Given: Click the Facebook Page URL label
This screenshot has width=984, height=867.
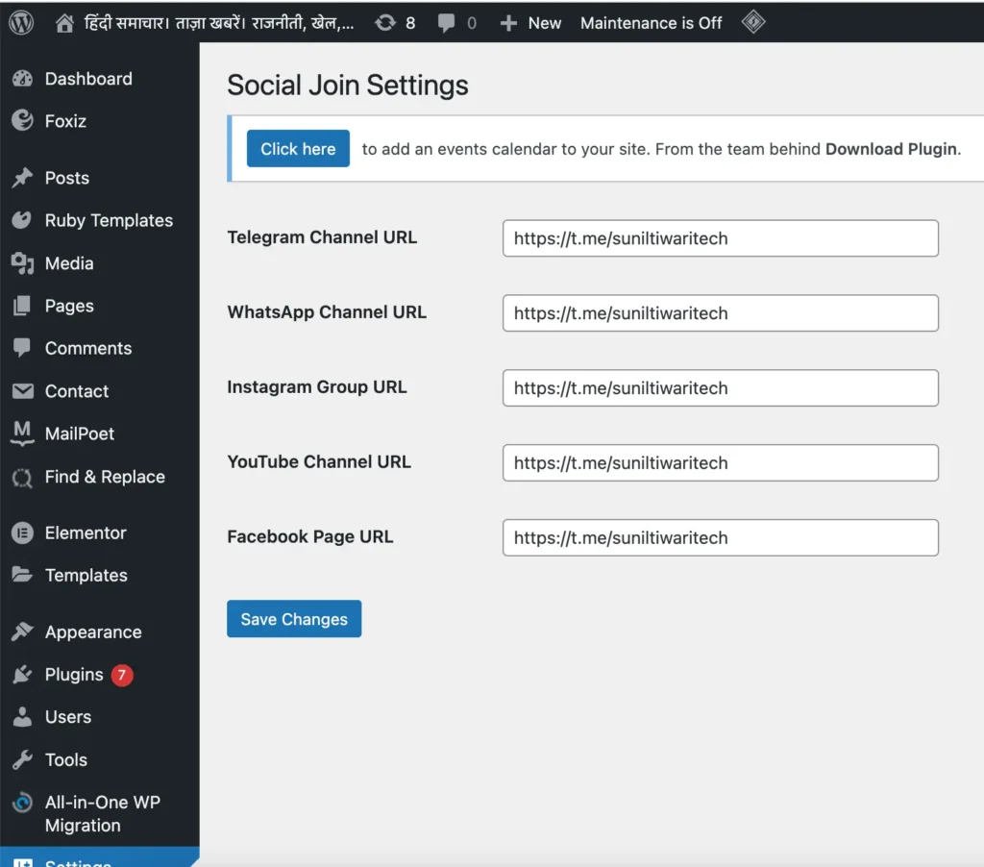Looking at the screenshot, I should pyautogui.click(x=310, y=536).
